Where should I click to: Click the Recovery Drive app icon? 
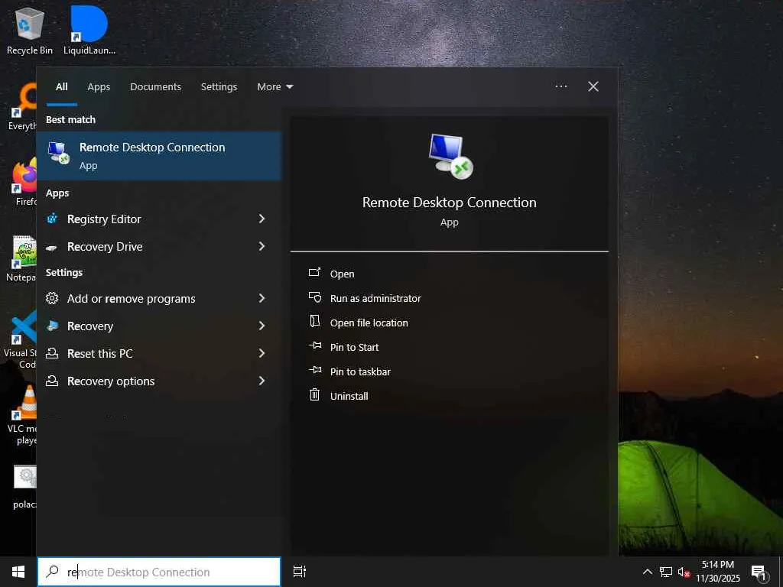tap(52, 247)
